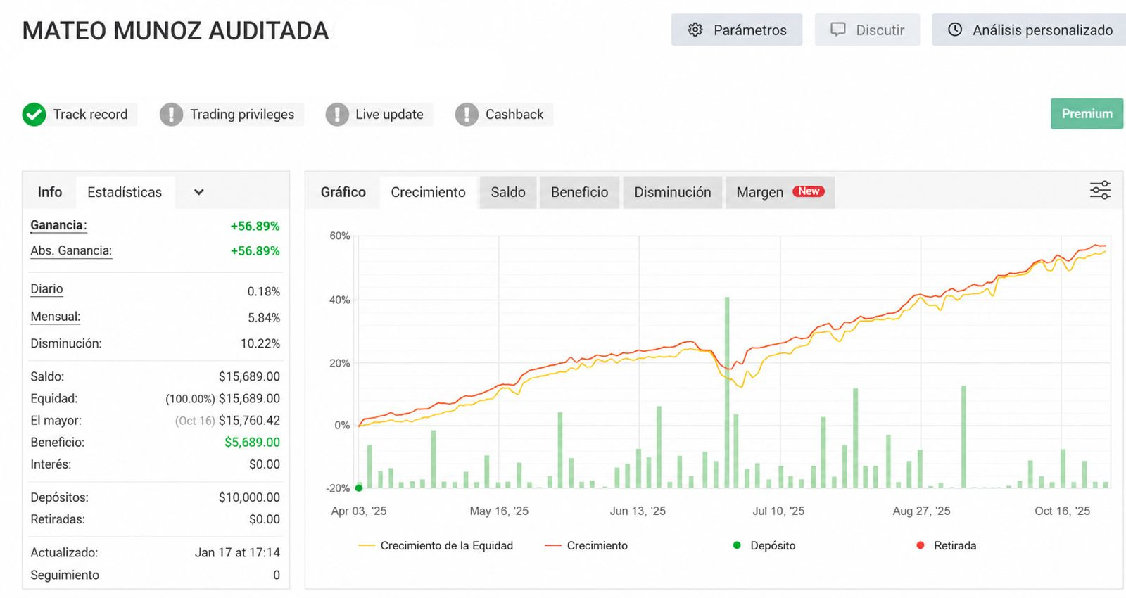Screen dimensions: 1126x598
Task: Open the underlined Ganancia link
Action: (x=57, y=225)
